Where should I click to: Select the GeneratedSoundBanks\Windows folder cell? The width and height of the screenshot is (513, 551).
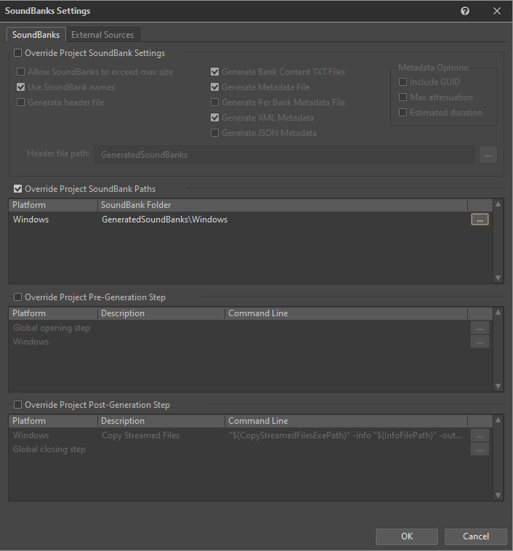[x=164, y=220]
